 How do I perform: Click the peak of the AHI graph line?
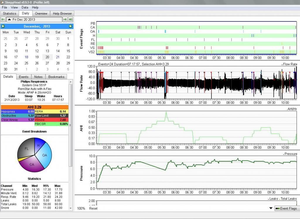coord(166,112)
